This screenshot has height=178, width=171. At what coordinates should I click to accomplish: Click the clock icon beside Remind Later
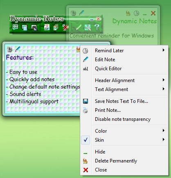pyautogui.click(x=85, y=51)
